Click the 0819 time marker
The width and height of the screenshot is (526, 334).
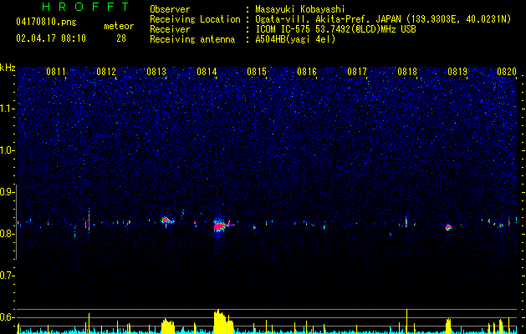click(x=457, y=71)
